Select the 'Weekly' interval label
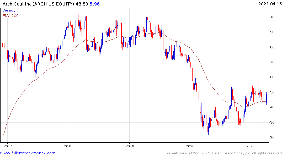Screen dimensions: 282x157 click(x=9, y=10)
